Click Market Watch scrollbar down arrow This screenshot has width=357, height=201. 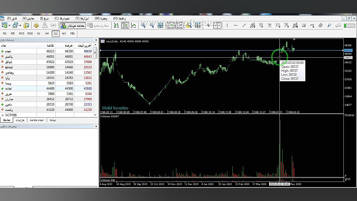[96, 115]
